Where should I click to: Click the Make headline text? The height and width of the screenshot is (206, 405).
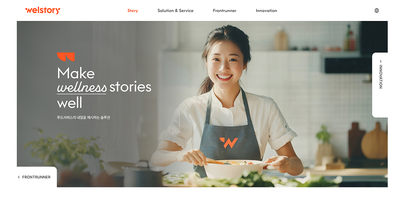click(76, 73)
